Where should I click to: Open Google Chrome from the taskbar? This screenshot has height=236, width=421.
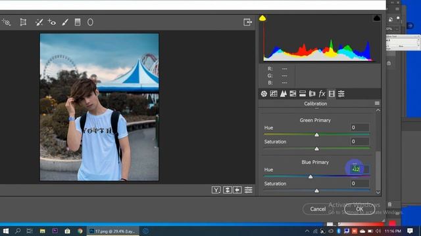(x=80, y=231)
